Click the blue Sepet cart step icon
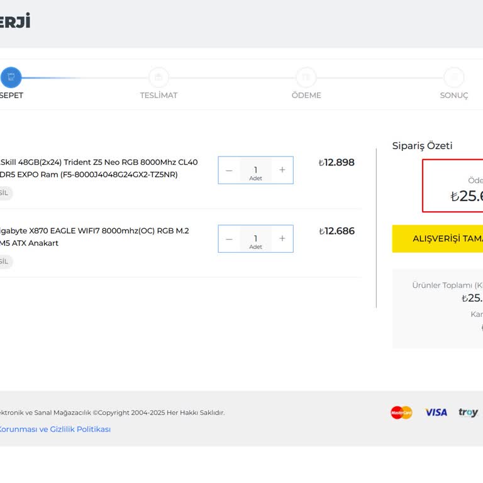The image size is (483, 483). point(11,77)
